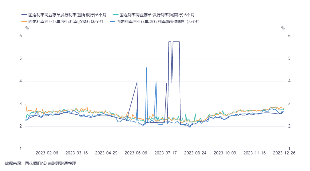Click the tallest light-blue 股份制银行 spike peak
Image resolution: width=310 pixels, height=171 pixels.
coord(147,68)
